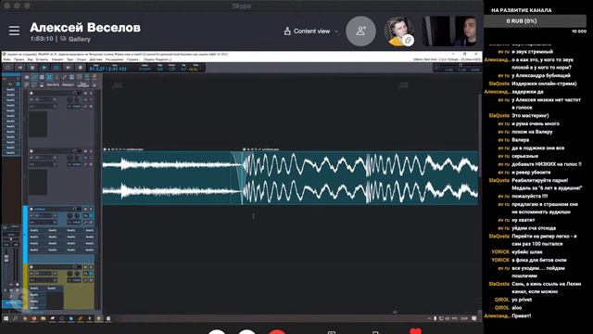Click the go-to-start transport button

[20, 68]
